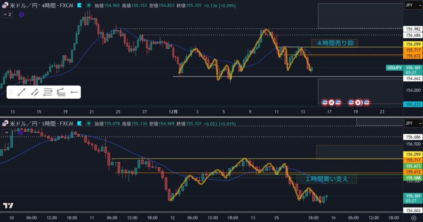The image size is (423, 222).
Task: Open JPY currency dropdown on upper chart
Action: (413, 6)
